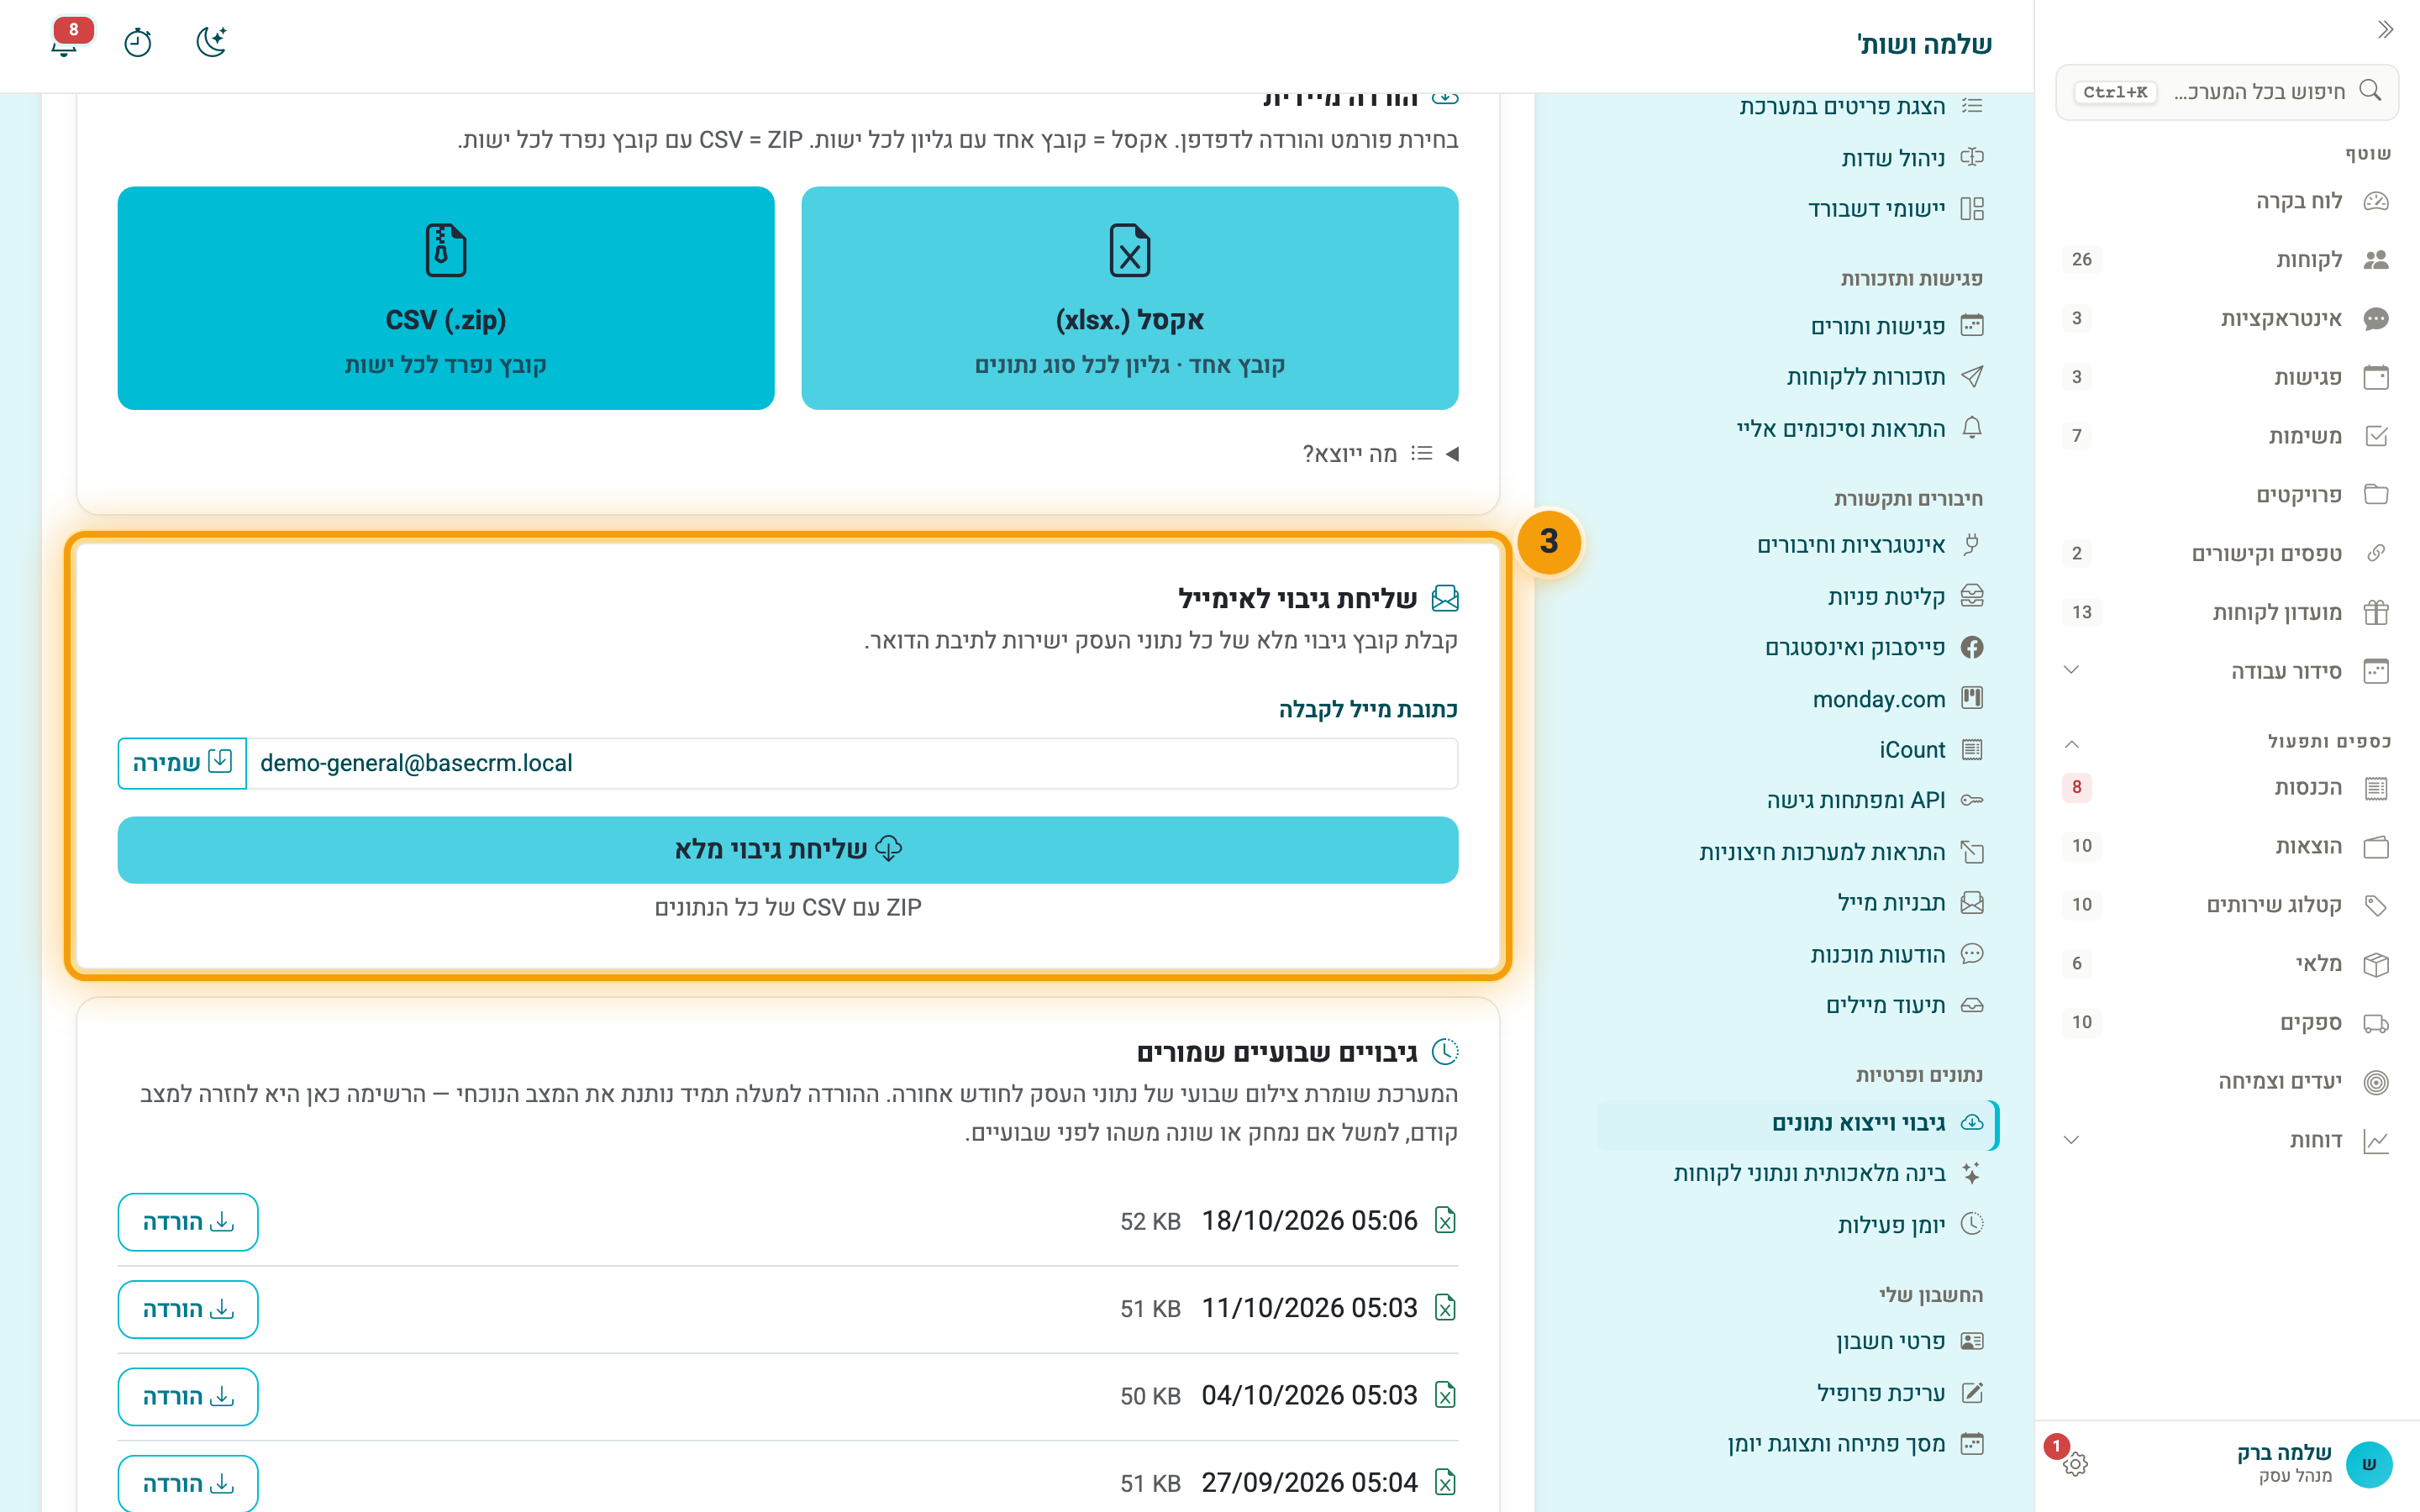Toggle dark mode moon icon
Viewport: 2420px width, 1512px height.
click(x=211, y=42)
